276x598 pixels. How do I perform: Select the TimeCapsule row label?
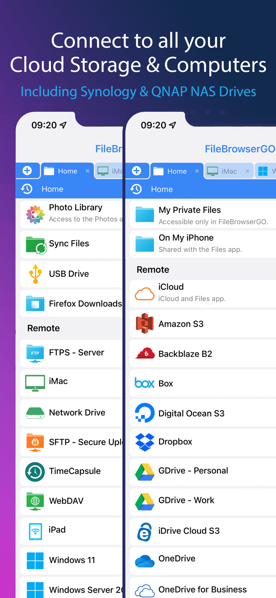[x=75, y=471]
